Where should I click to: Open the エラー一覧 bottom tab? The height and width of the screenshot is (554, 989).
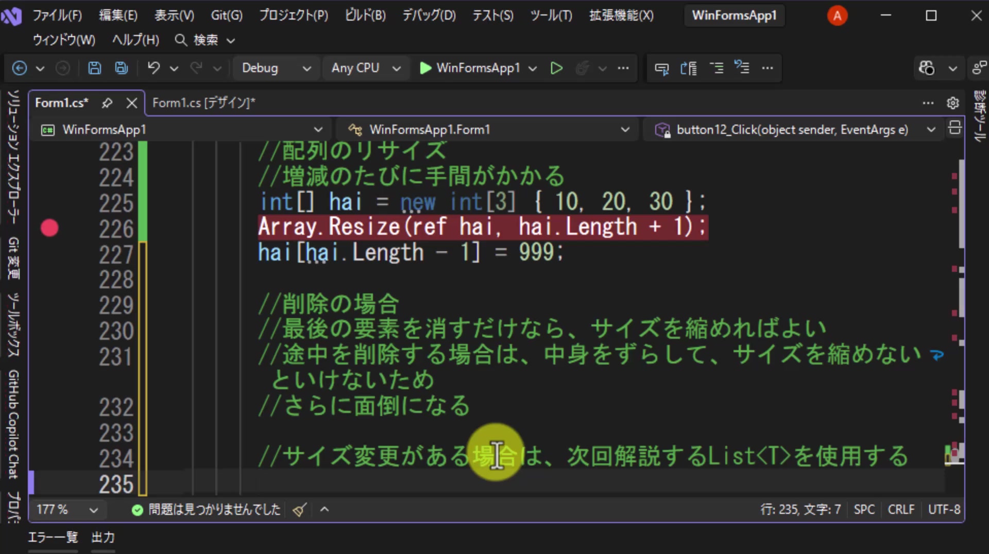coord(53,538)
